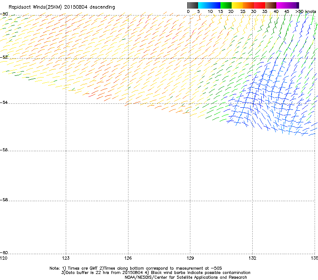This screenshot has width=318, height=280.
Task: Click the latitude label '-60'
Action: [4, 252]
